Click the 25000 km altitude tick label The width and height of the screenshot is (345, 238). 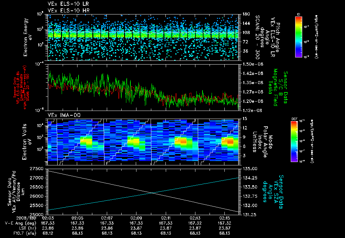[x=36, y=215]
